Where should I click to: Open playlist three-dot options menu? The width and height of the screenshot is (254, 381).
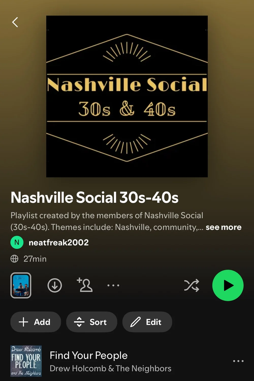[113, 285]
